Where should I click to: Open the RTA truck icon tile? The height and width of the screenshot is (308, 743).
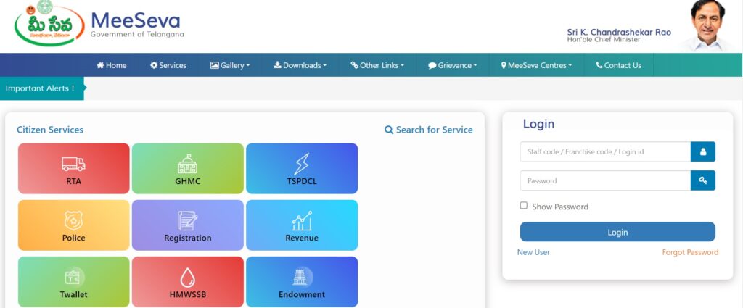73,168
